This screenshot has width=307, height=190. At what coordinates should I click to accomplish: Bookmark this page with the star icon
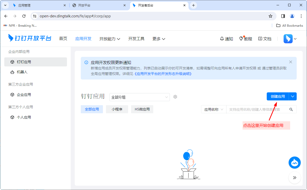[x=271, y=16]
